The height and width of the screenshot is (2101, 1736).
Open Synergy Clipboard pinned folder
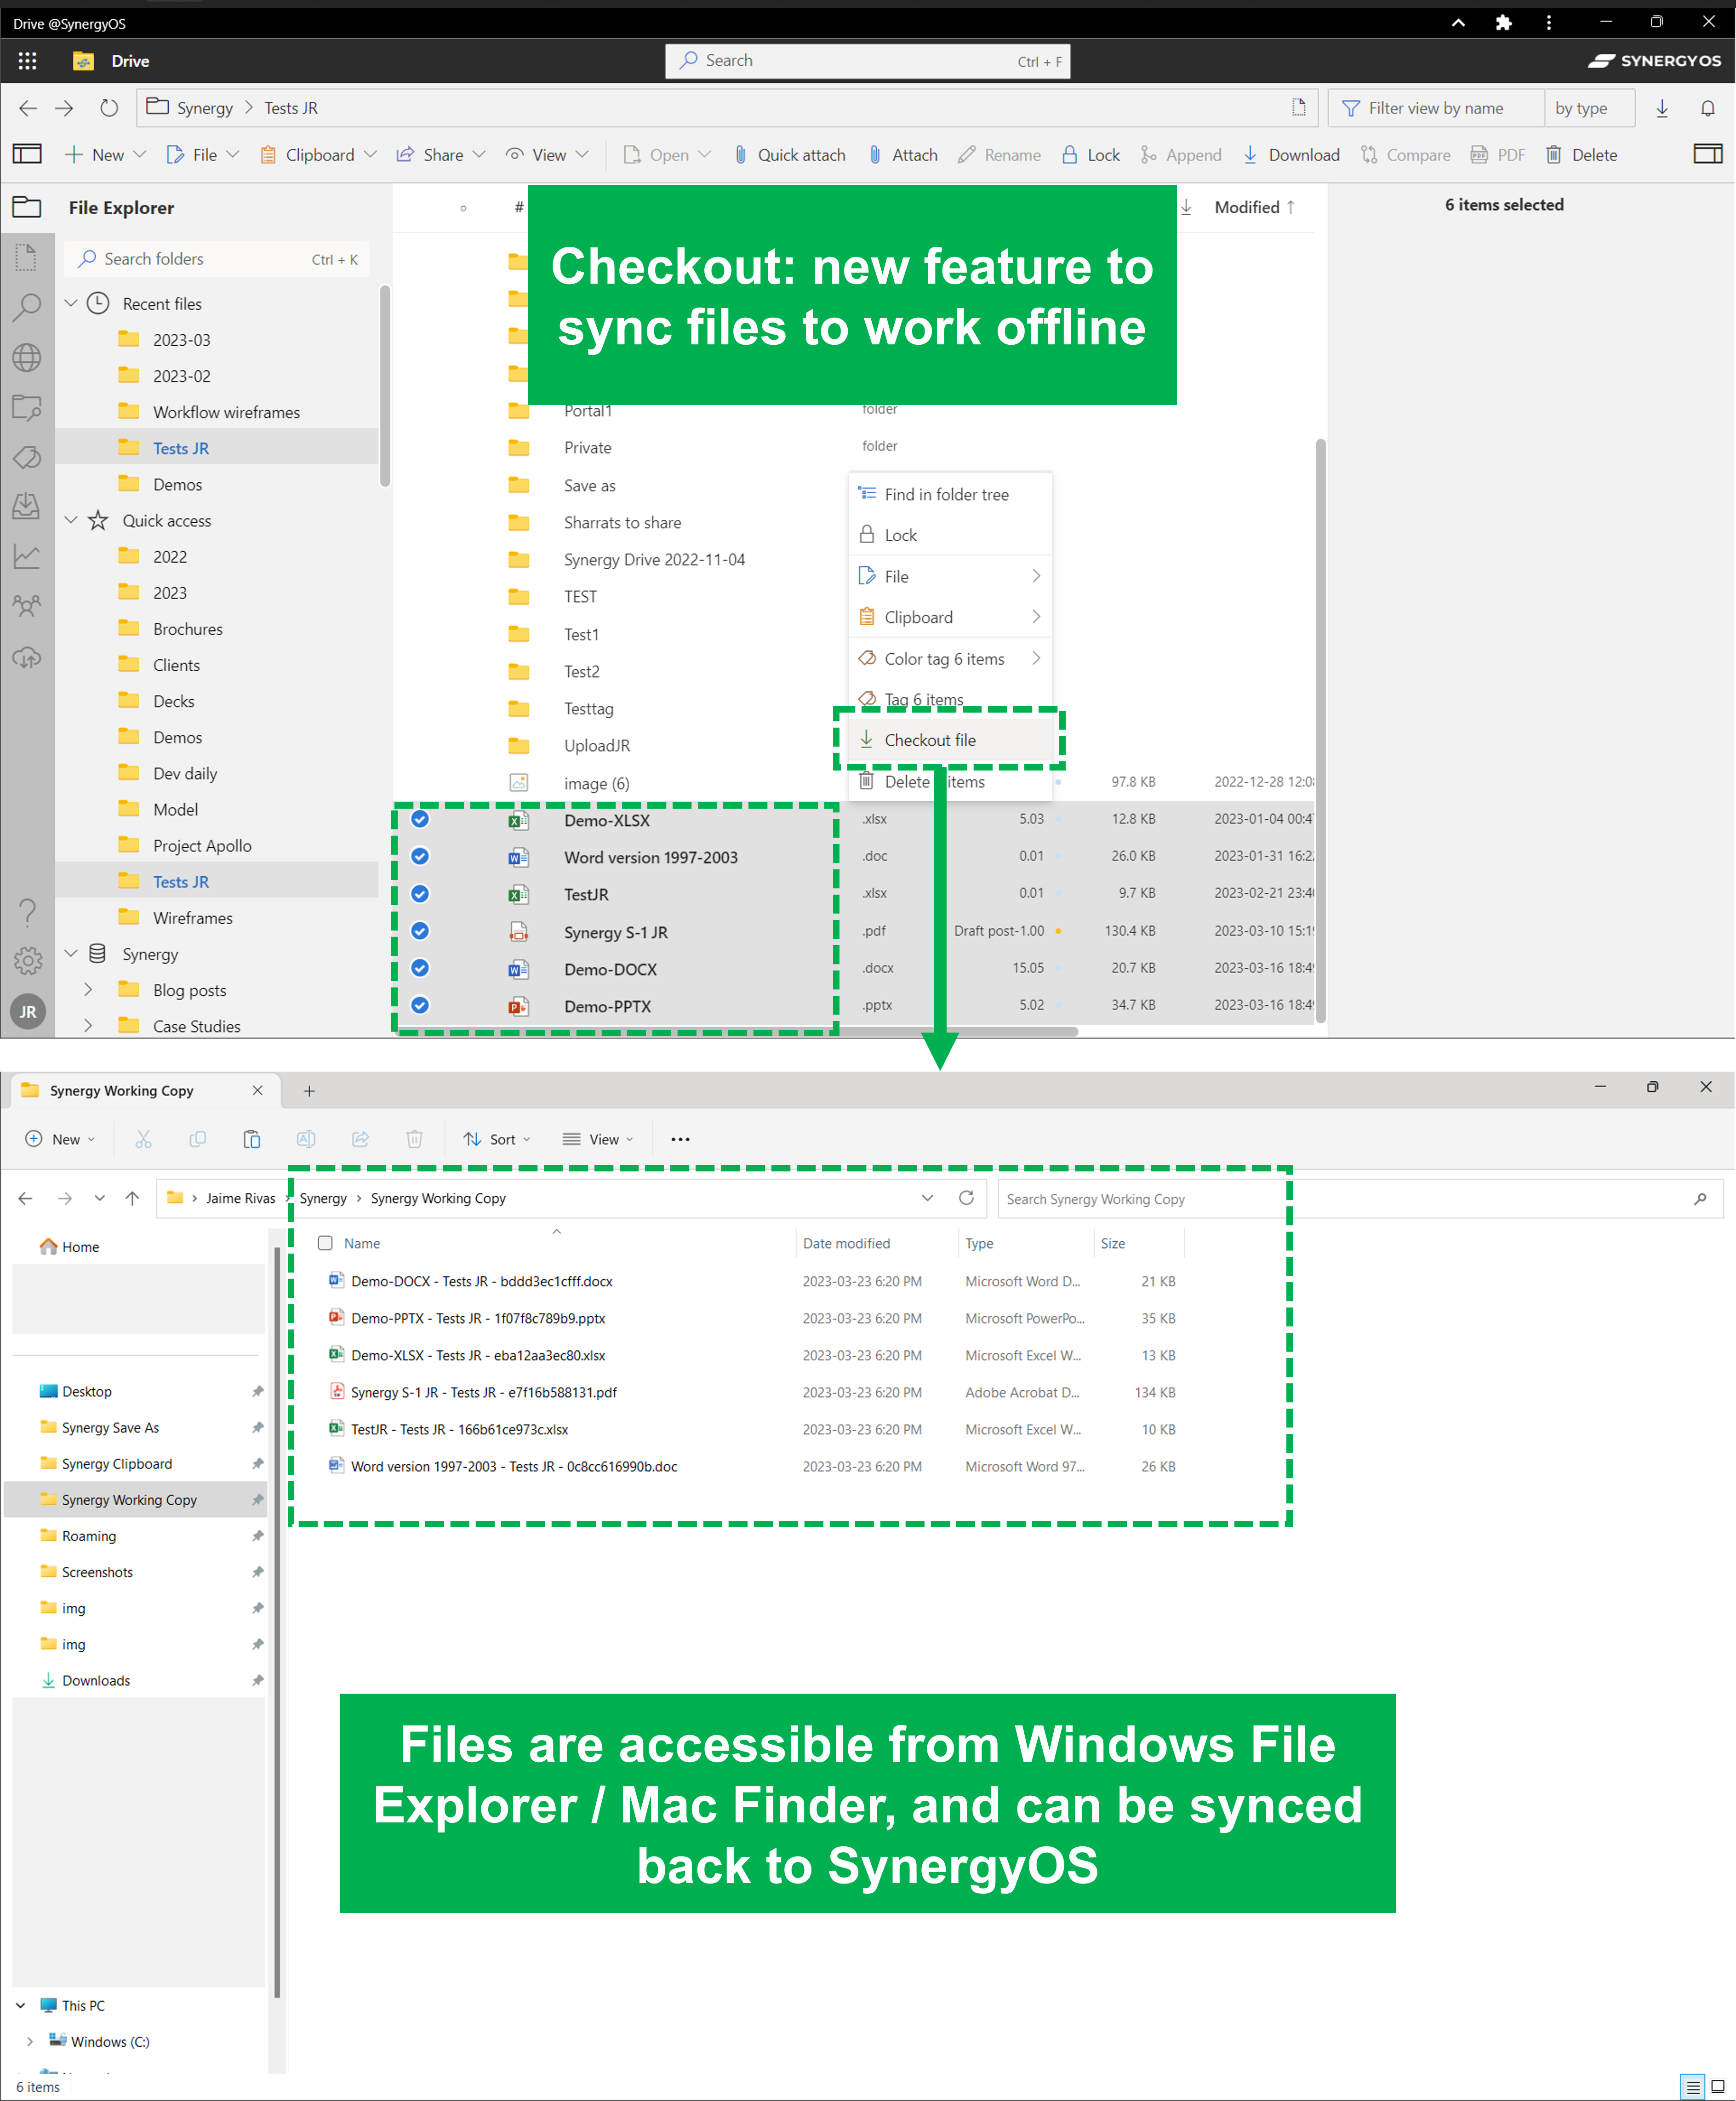coord(116,1464)
